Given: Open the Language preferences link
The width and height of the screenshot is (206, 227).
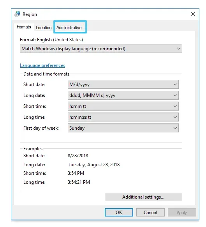Looking at the screenshot, I should (x=42, y=65).
